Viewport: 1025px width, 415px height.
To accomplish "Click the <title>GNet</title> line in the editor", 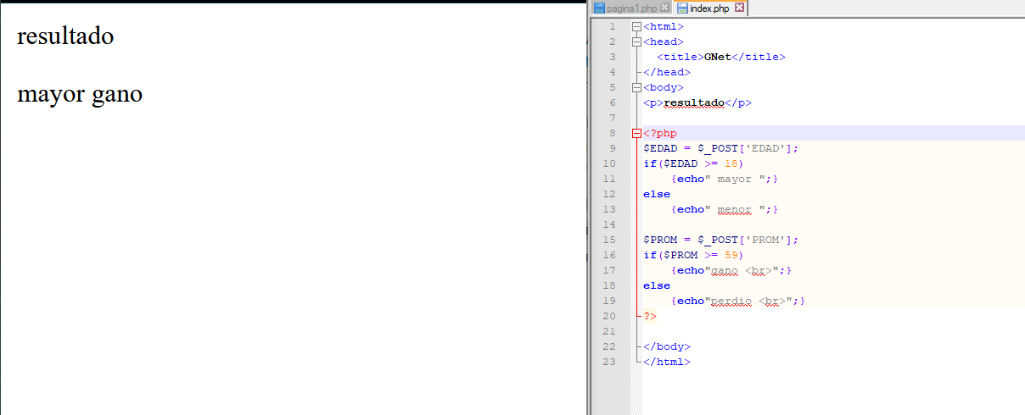I will pyautogui.click(x=721, y=58).
